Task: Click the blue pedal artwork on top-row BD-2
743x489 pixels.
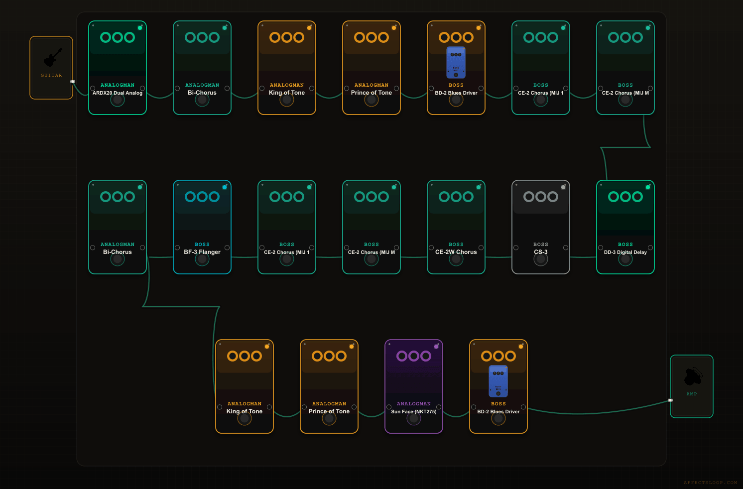Action: [x=456, y=62]
